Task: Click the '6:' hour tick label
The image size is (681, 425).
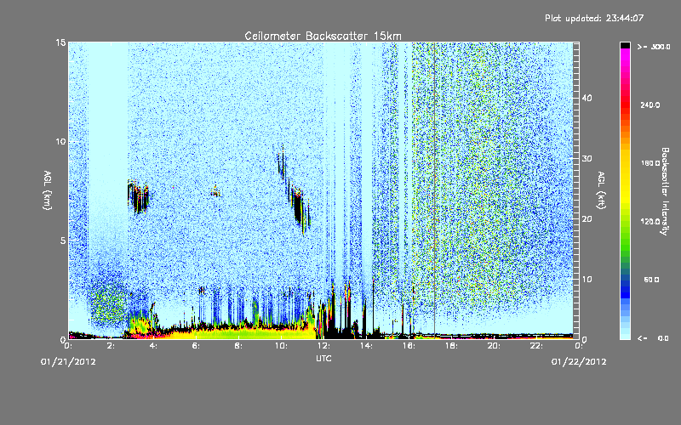Action: point(197,346)
